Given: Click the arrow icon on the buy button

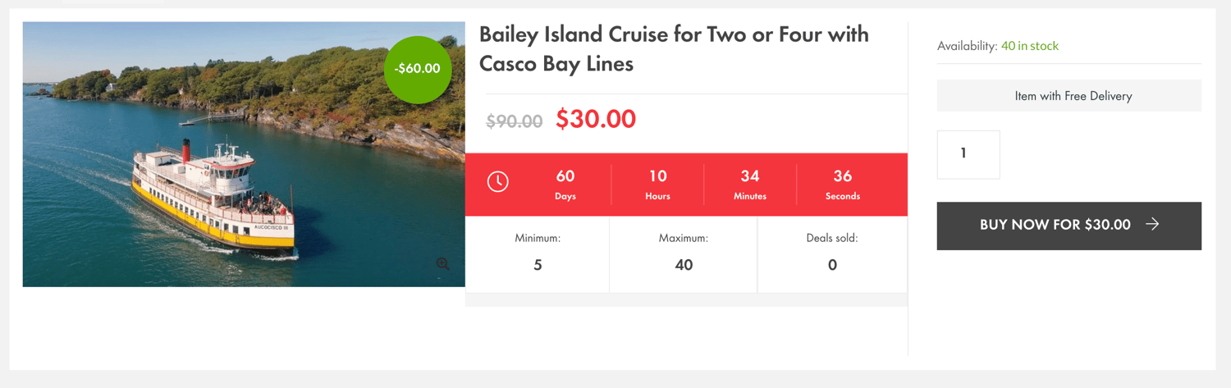Looking at the screenshot, I should click(x=1153, y=224).
